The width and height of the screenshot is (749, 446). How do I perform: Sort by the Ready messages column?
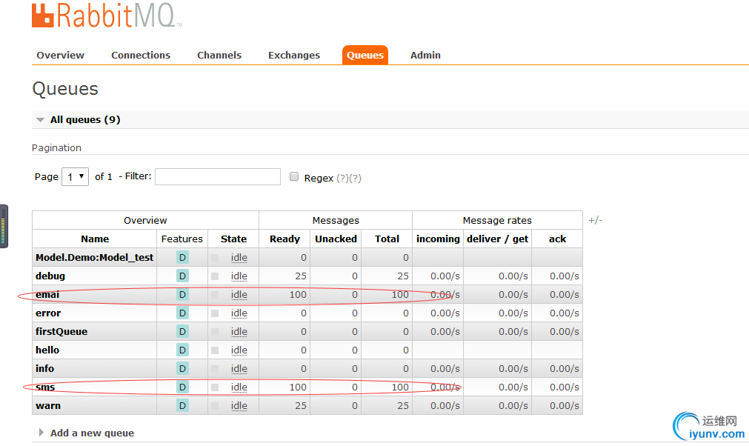pos(284,239)
